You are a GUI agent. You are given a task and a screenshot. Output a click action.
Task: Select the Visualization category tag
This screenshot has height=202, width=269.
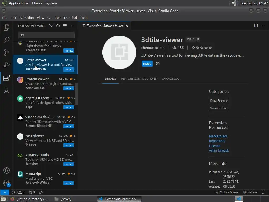[219, 108]
